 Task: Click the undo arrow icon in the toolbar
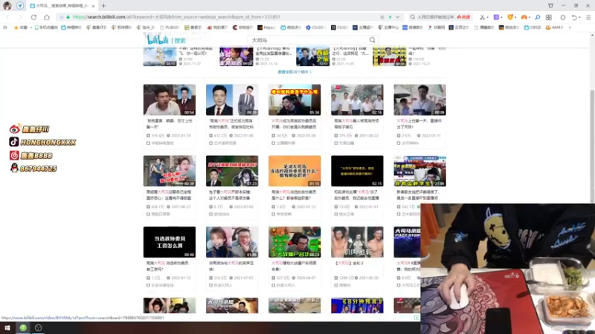pyautogui.click(x=574, y=17)
